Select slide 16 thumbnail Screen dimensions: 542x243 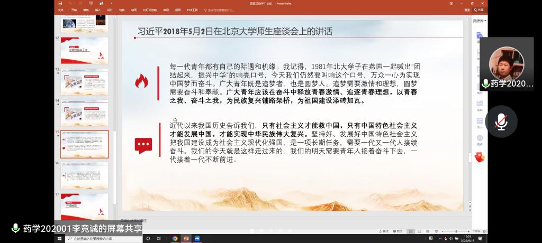(x=84, y=176)
